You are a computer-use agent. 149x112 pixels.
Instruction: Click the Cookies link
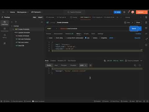[x=138, y=34]
